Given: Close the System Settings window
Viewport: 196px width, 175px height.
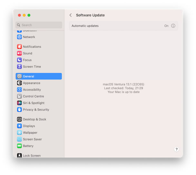Looking at the screenshot, I should 19,15.
